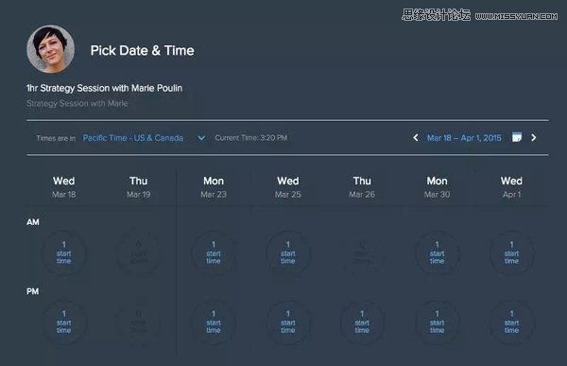
Task: Select the disabled AM slot on Thu Mar 19
Action: tap(139, 253)
